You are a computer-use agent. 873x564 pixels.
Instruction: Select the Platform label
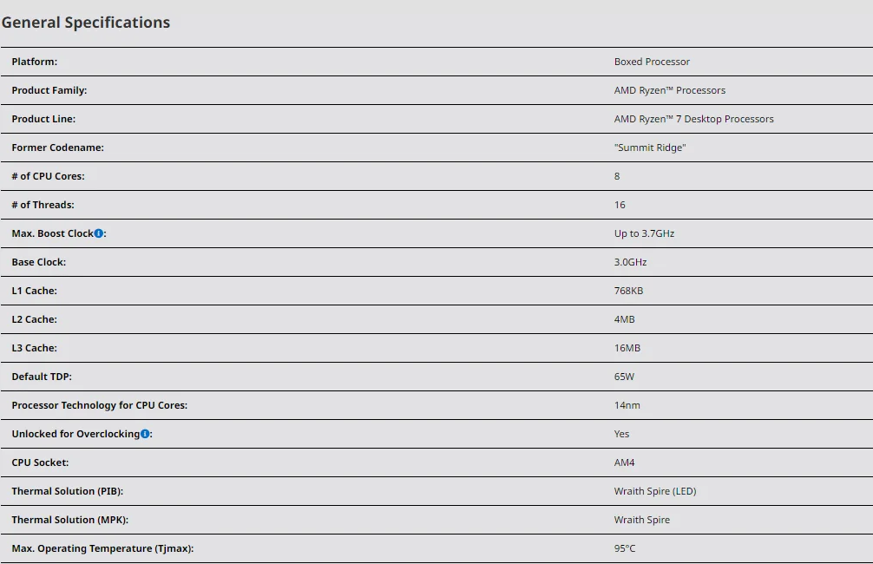[x=35, y=62]
